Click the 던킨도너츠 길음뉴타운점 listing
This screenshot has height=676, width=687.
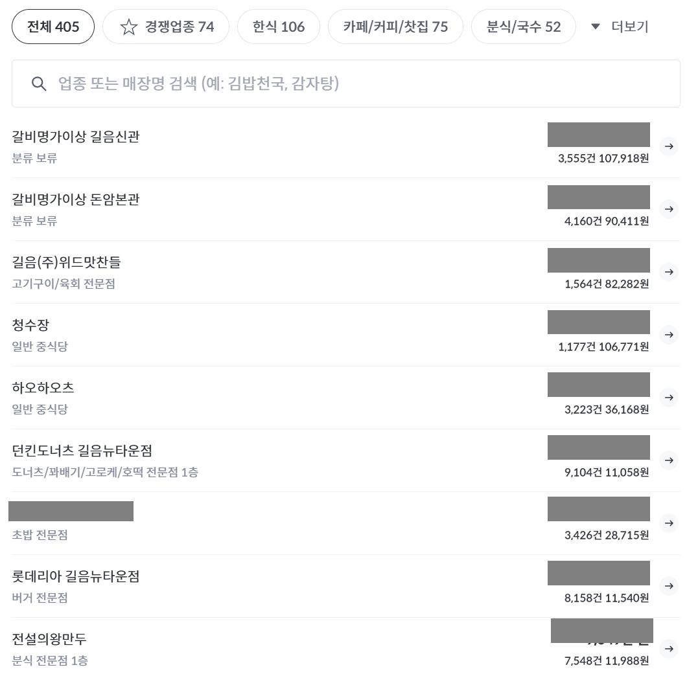click(x=82, y=451)
